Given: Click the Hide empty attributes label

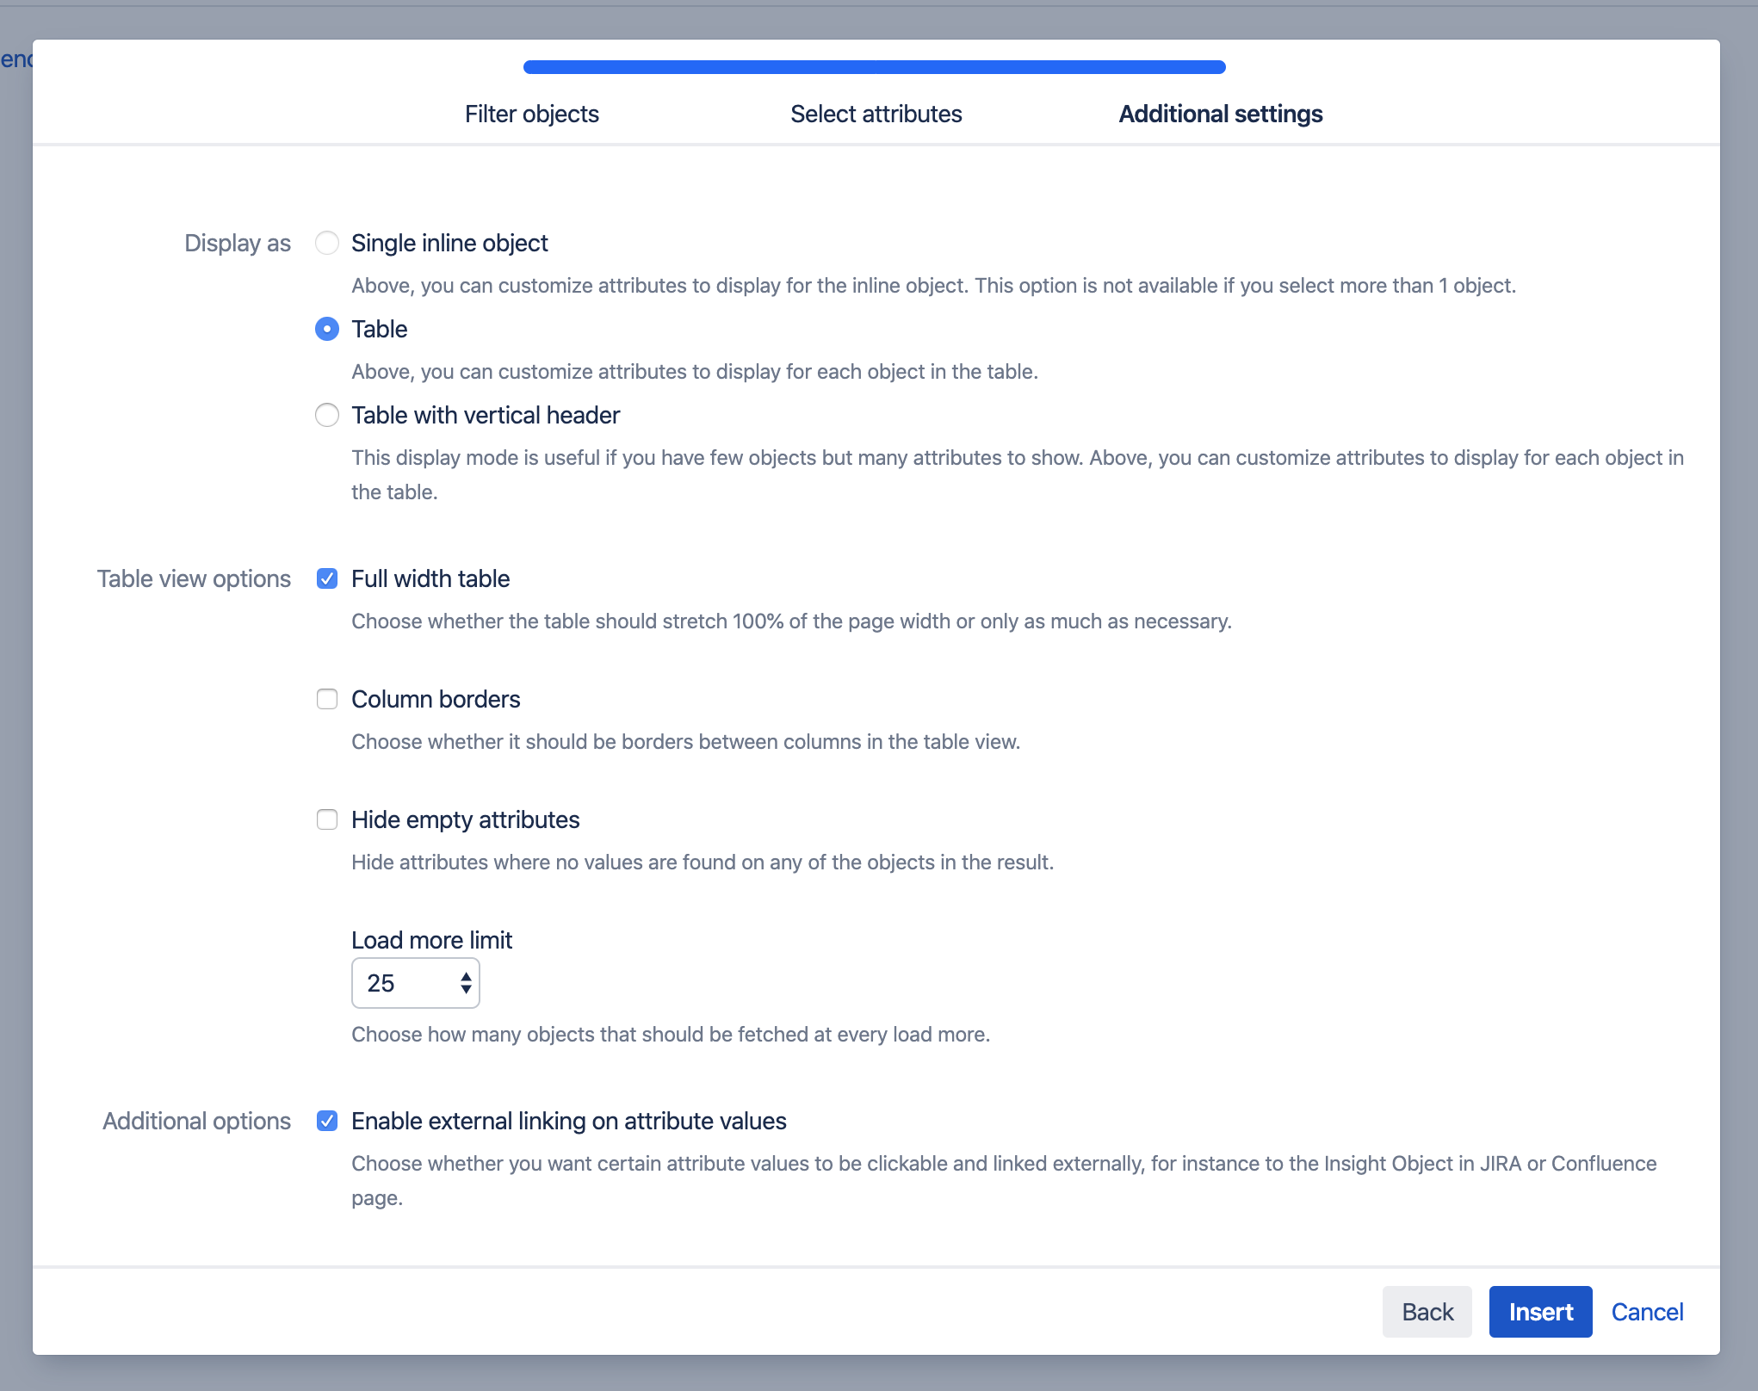Looking at the screenshot, I should click(465, 819).
